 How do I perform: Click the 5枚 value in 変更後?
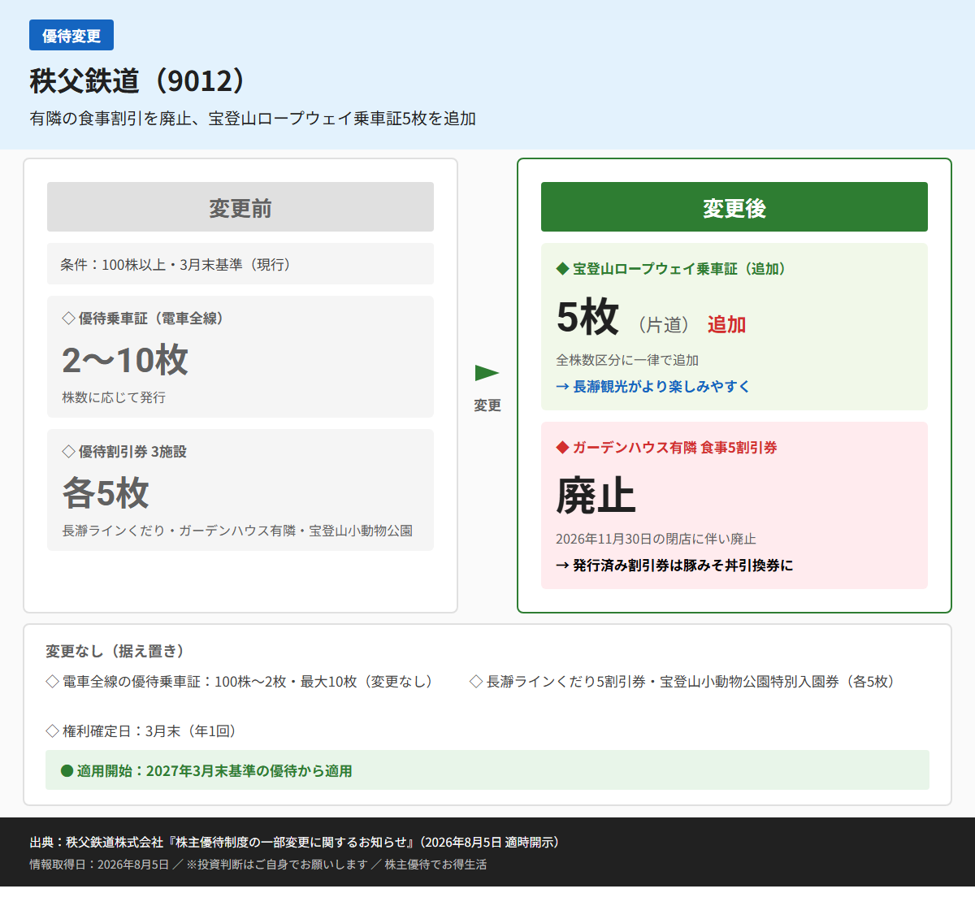pos(587,317)
